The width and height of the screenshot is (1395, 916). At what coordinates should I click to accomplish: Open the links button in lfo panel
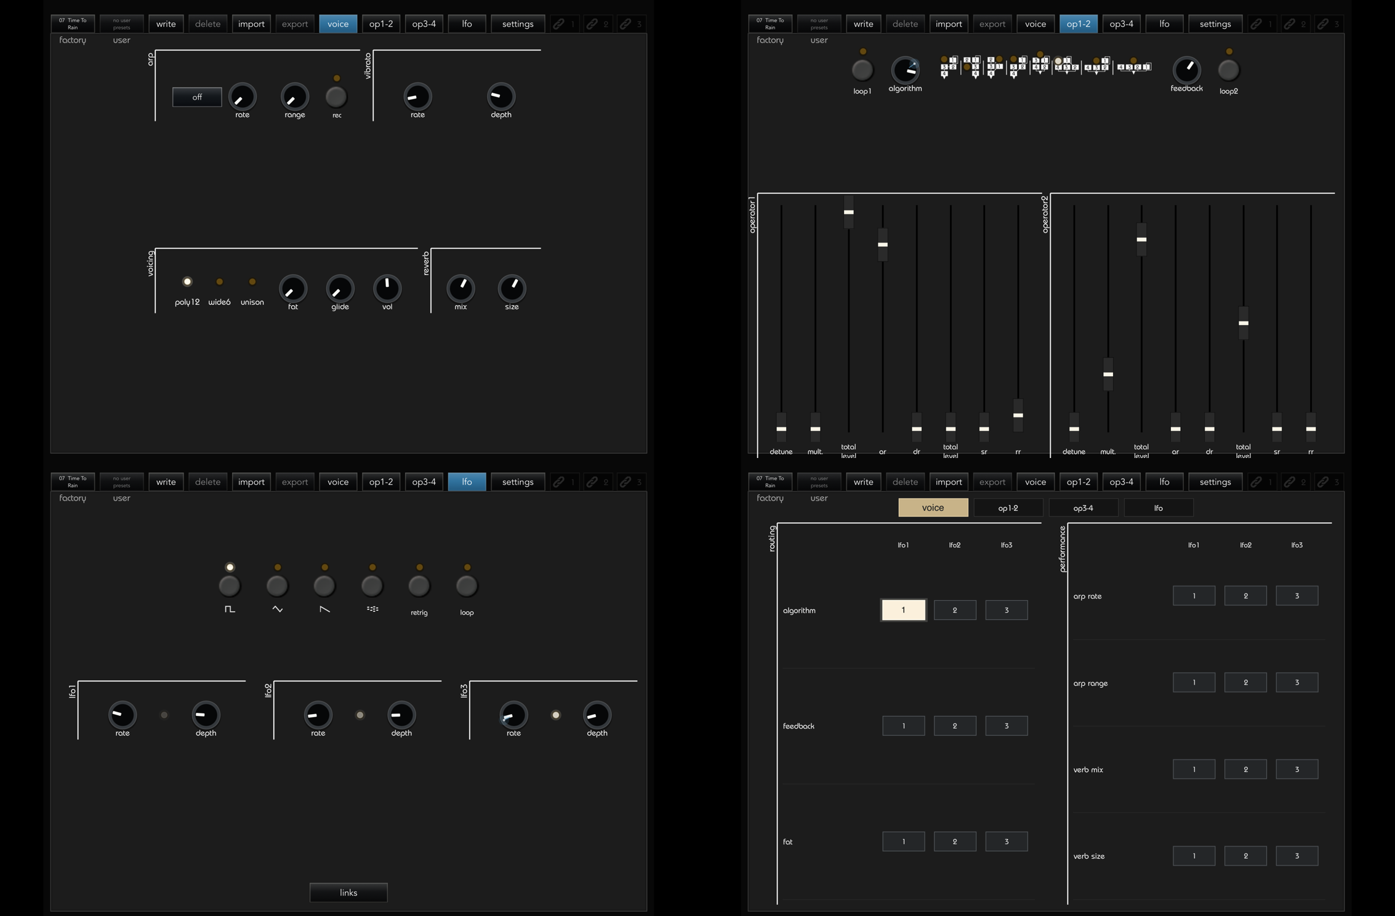pos(348,893)
